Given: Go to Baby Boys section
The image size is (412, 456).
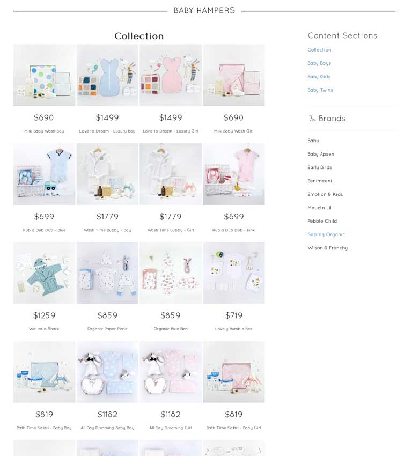Looking at the screenshot, I should pos(319,63).
